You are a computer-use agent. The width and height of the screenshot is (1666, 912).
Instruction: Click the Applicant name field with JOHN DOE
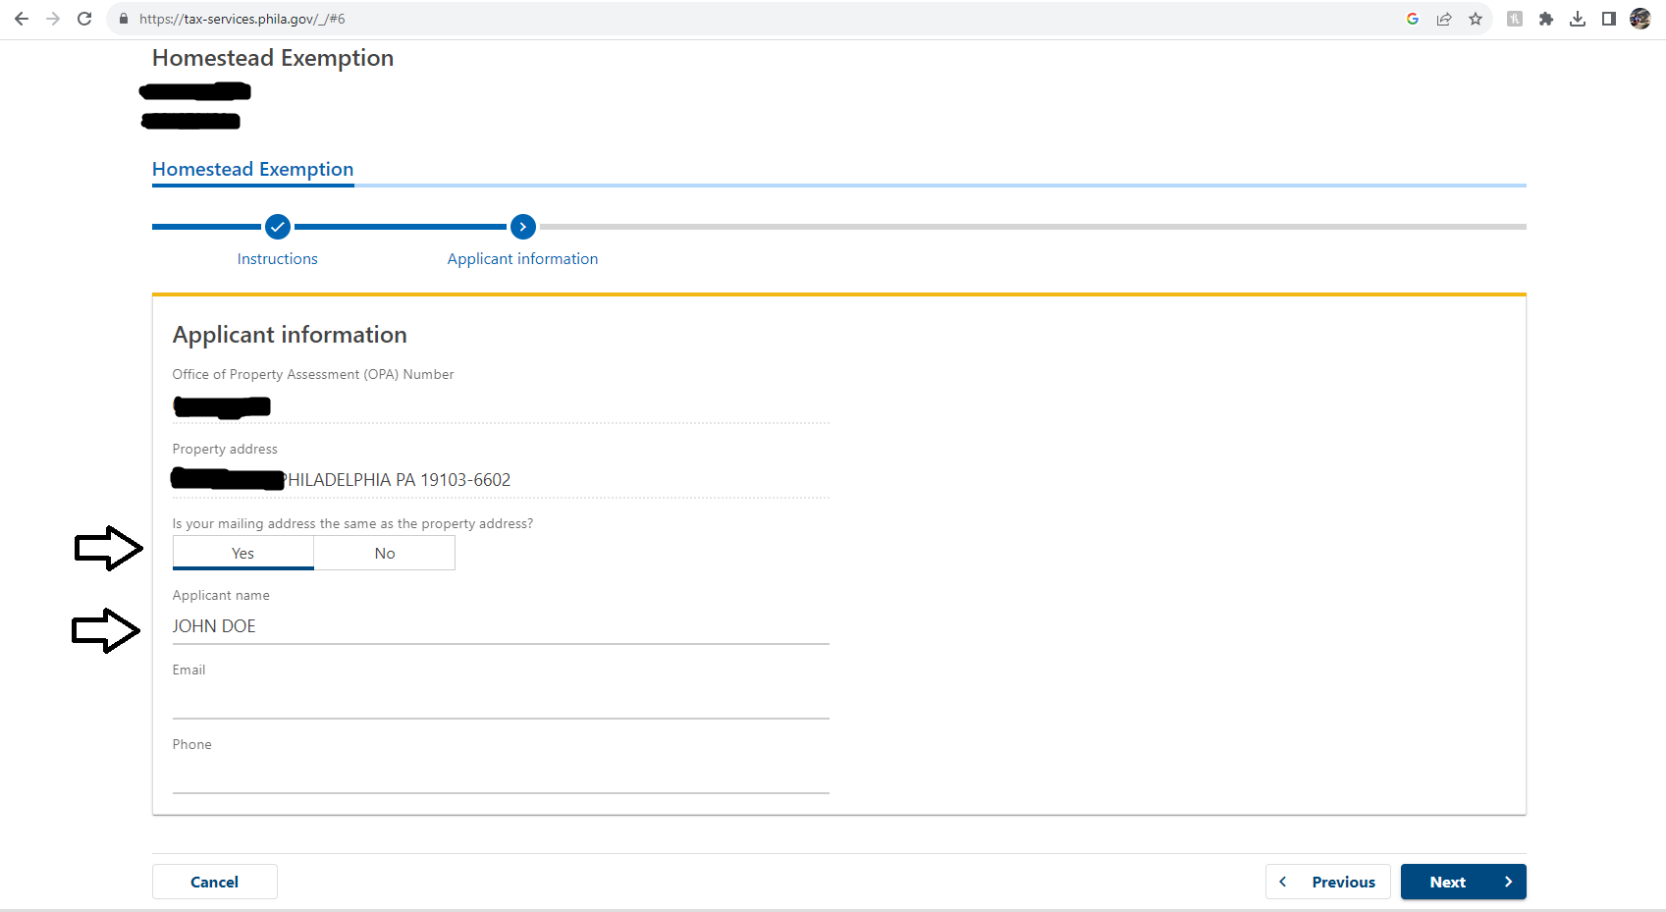(x=501, y=626)
